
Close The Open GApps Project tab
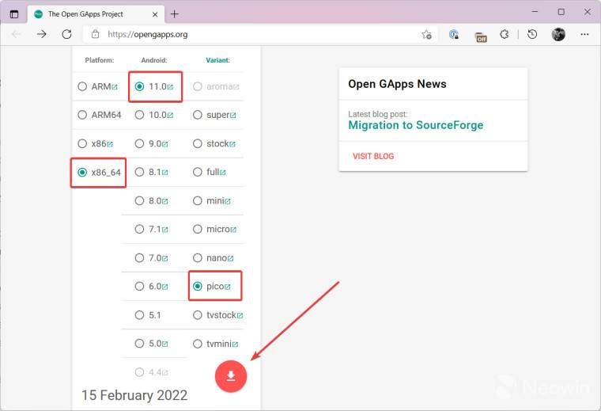155,14
